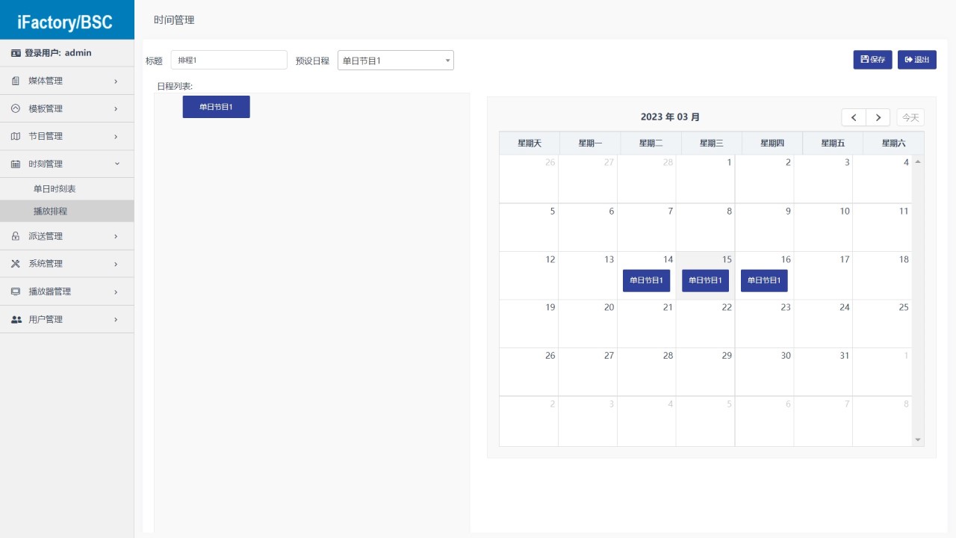Open the 单日时刻表 submenu item
This screenshot has width=956, height=538.
click(x=55, y=189)
